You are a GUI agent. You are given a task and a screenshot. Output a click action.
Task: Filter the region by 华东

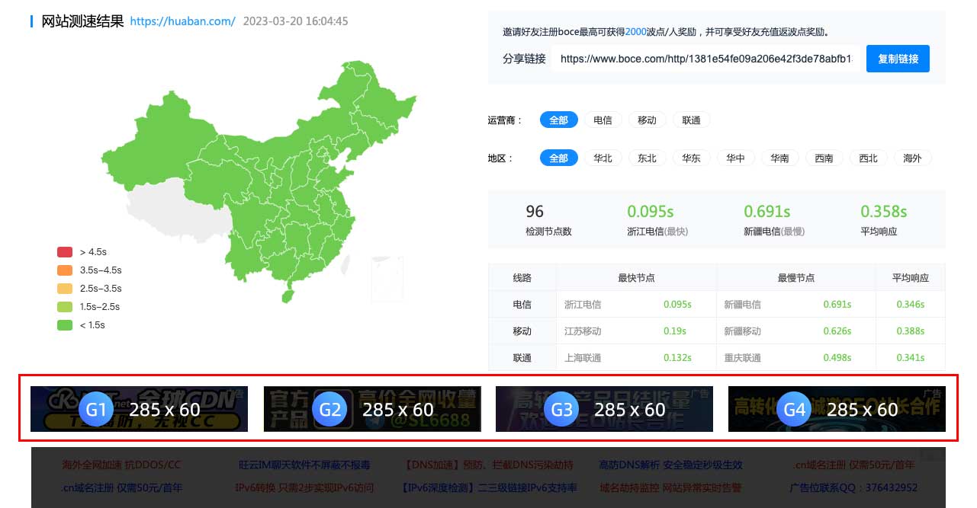691,158
